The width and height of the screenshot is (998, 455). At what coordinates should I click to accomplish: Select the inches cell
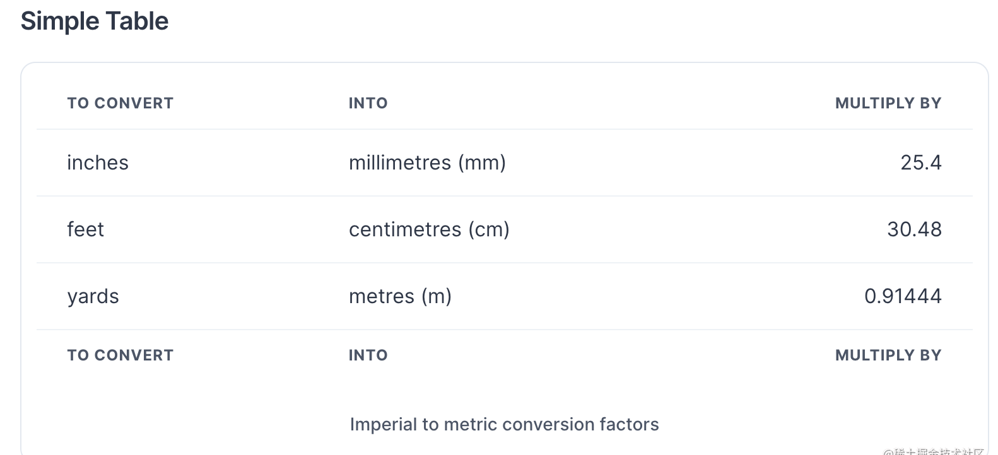(x=98, y=163)
